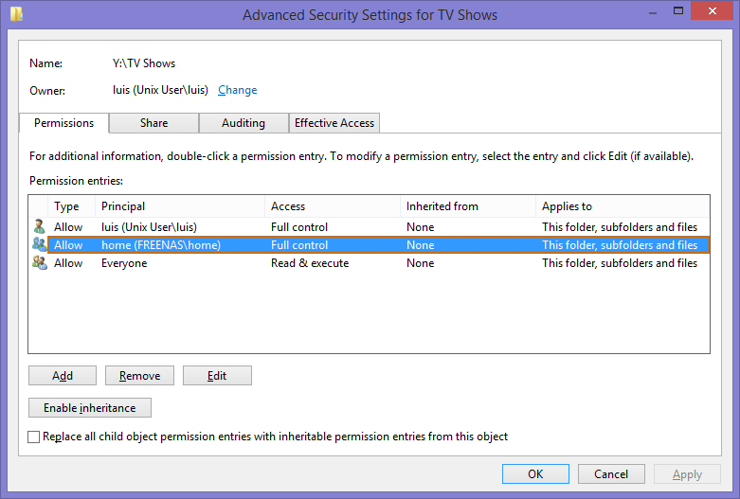Screen dimensions: 740x499
Task: Remove the selected permission entry
Action: point(139,376)
